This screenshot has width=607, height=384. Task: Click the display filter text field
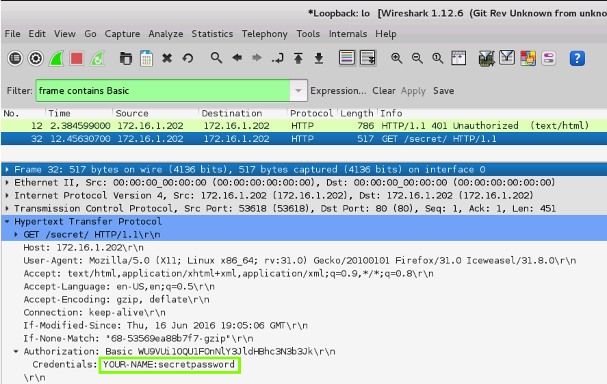coord(163,90)
